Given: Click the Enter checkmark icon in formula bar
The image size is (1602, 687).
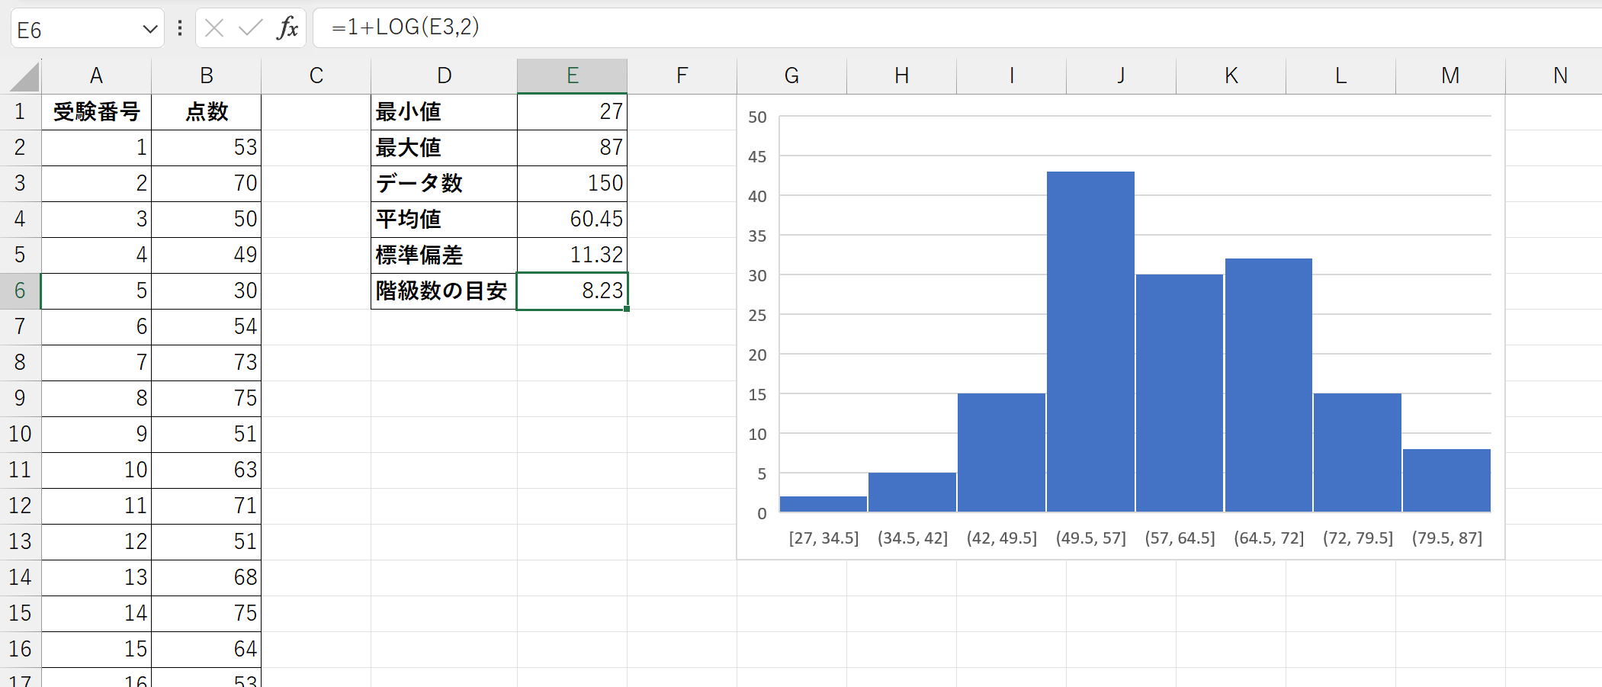Looking at the screenshot, I should click(250, 29).
